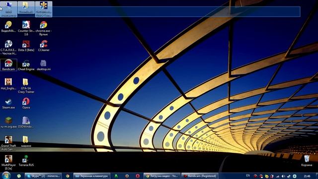Open the green figure icon in taskbar
The width and height of the screenshot is (318, 179).
pyautogui.click(x=116, y=176)
